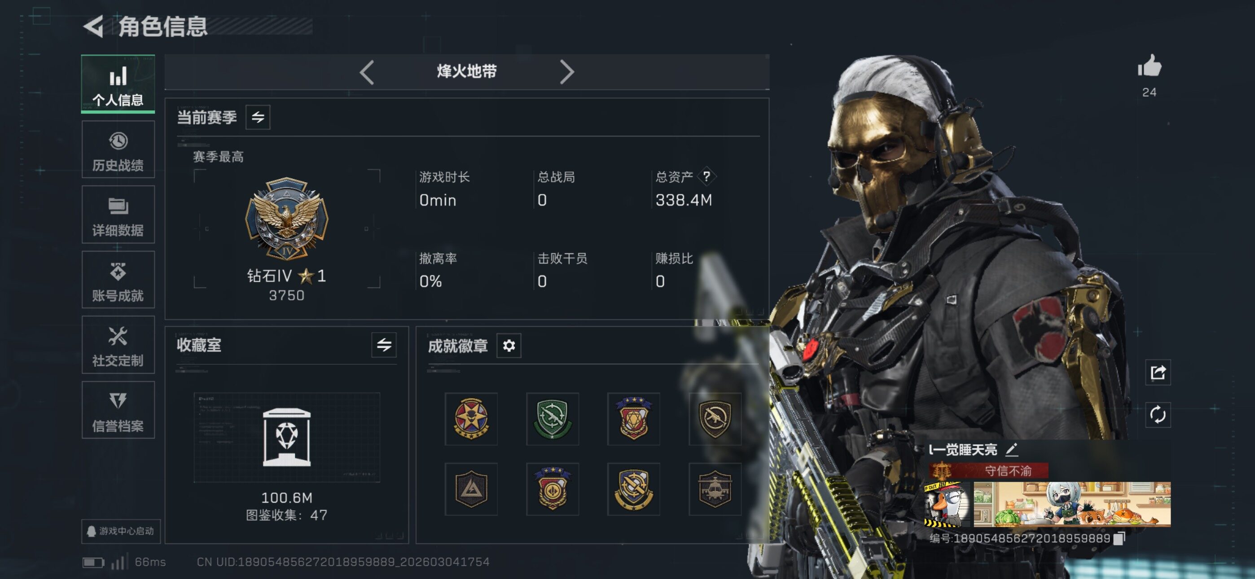This screenshot has height=579, width=1255.
Task: Click the thumbs-up like icon
Action: pyautogui.click(x=1149, y=66)
